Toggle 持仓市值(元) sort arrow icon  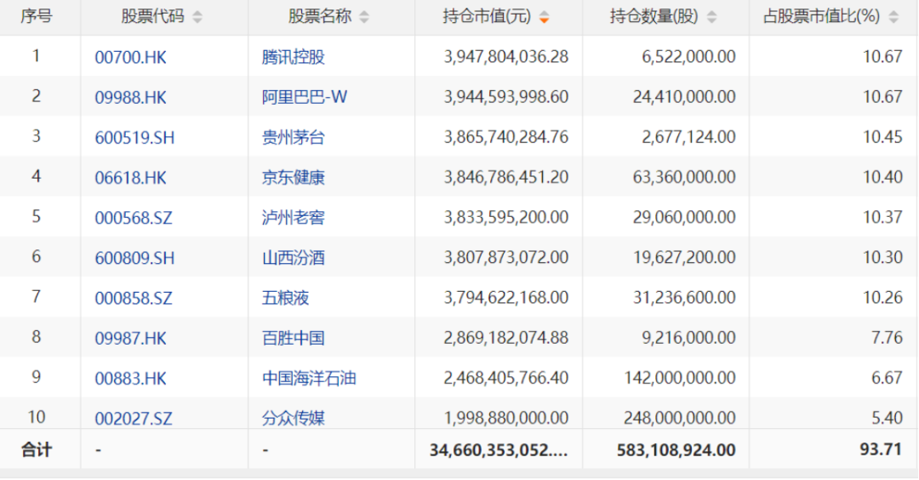point(544,17)
